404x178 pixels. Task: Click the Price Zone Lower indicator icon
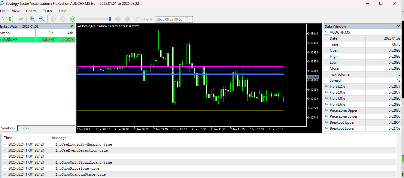326,116
